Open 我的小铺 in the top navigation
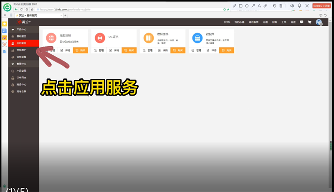Image resolution: width=334 pixels, height=192 pixels. pyautogui.click(x=239, y=22)
